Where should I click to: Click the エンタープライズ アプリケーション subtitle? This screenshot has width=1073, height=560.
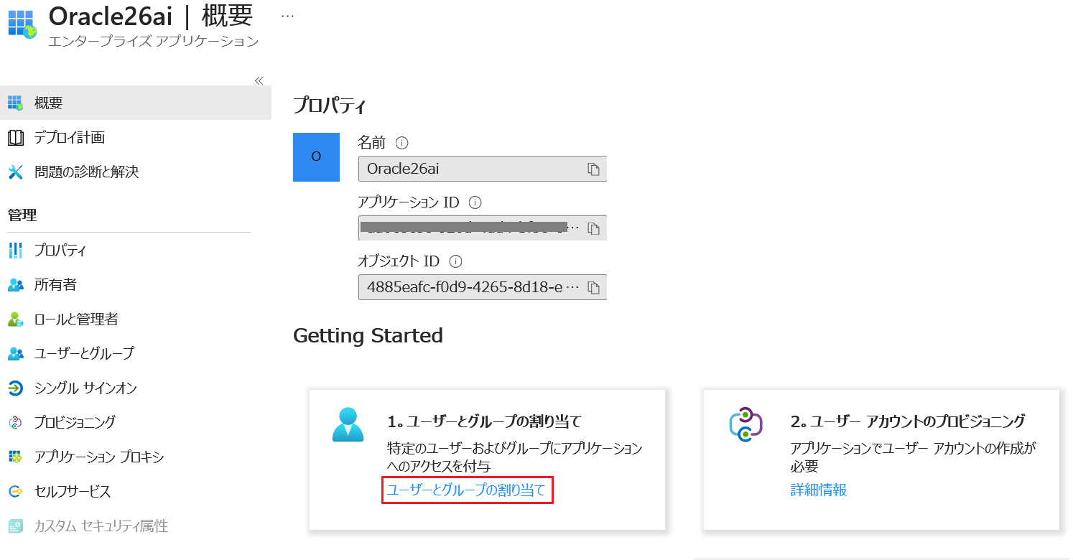154,41
